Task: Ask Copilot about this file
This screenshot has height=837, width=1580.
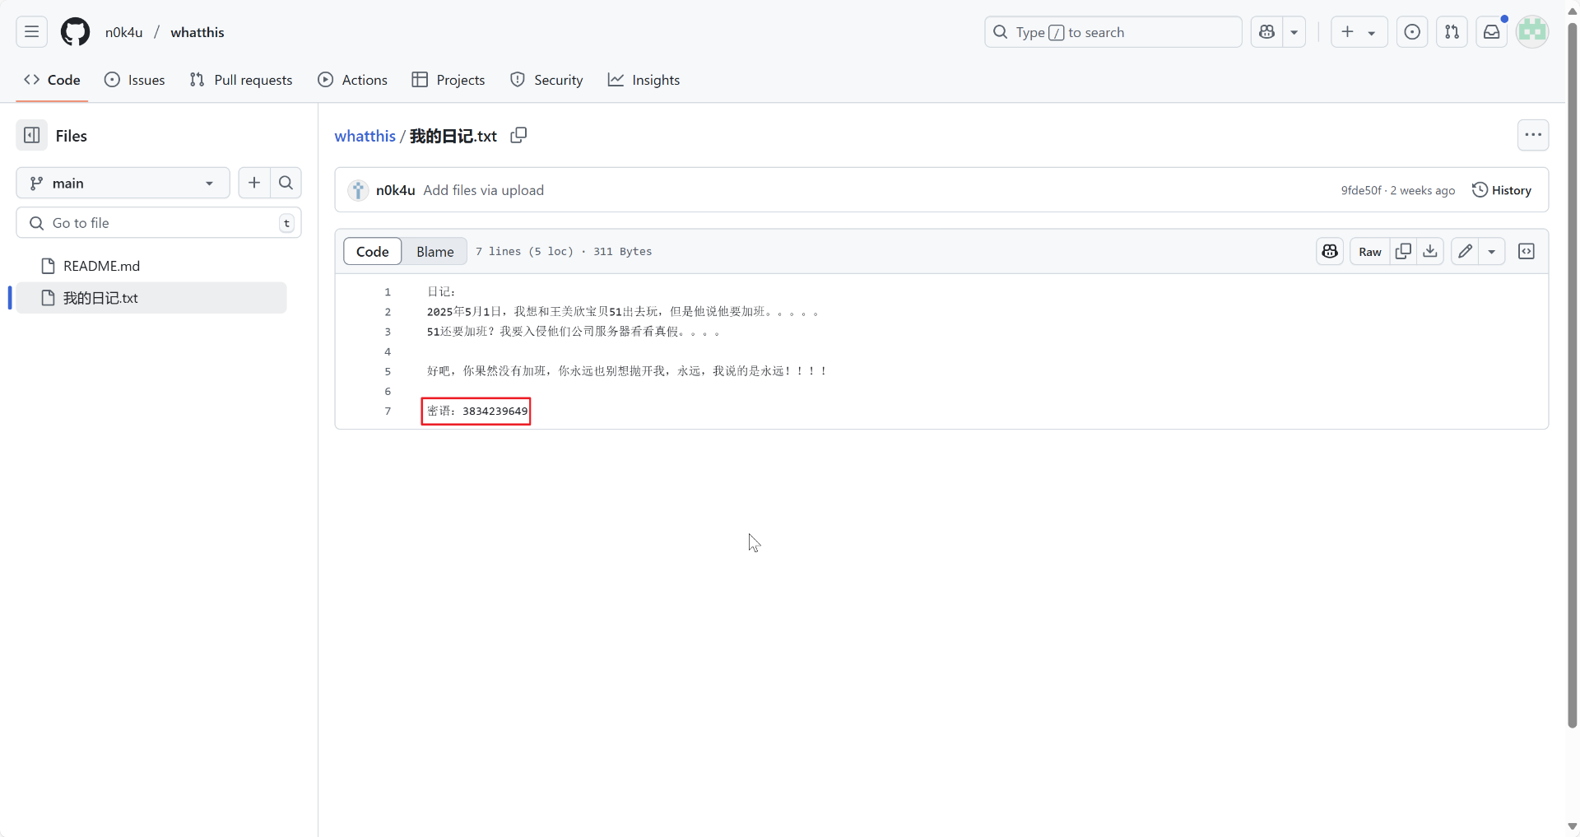Action: point(1330,251)
